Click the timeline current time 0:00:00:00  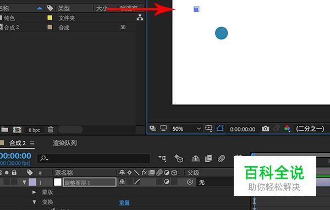coord(15,156)
